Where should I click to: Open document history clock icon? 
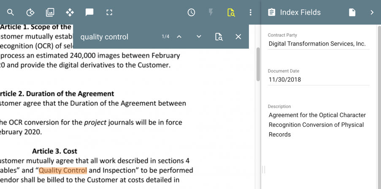pos(191,12)
